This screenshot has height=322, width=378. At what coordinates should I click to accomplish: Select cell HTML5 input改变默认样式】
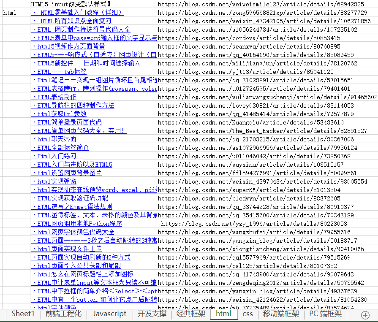click(x=93, y=4)
